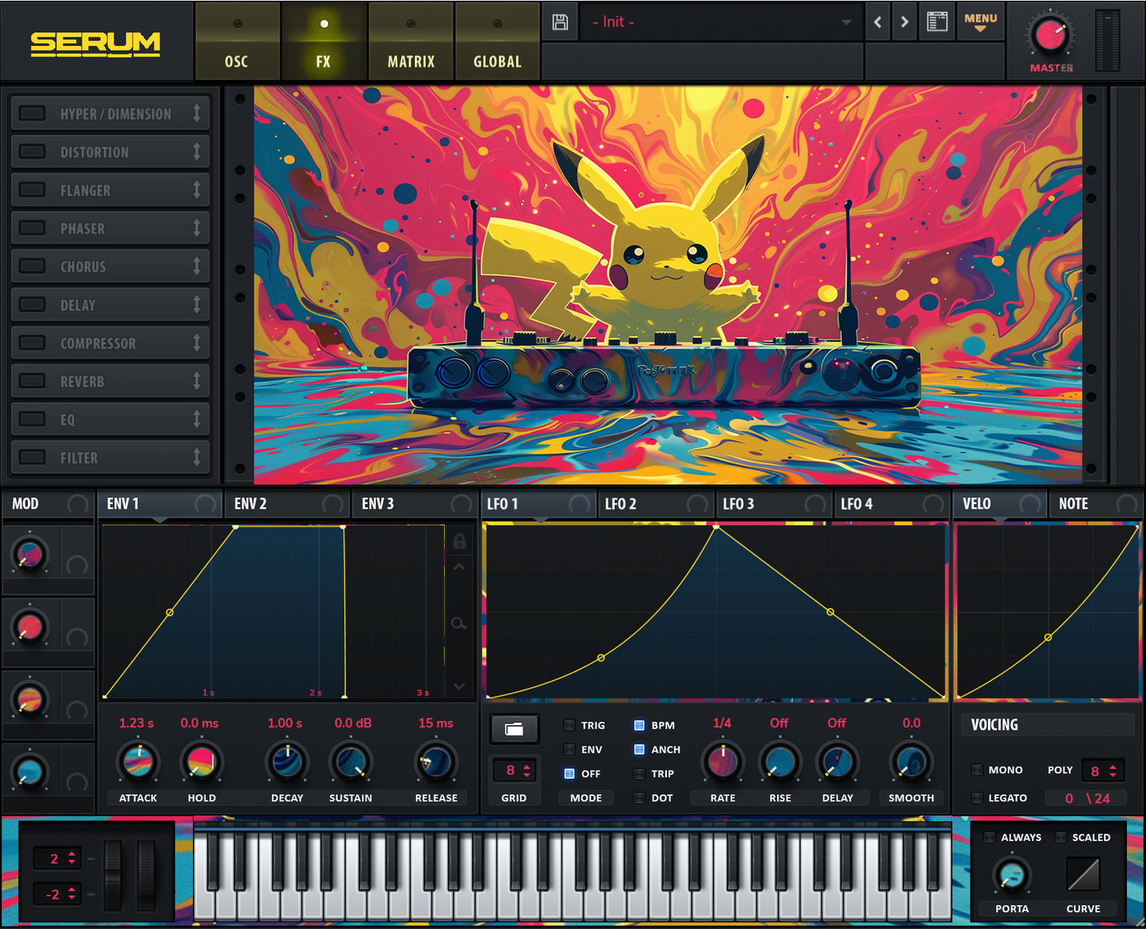Enable the Phaser effect
This screenshot has width=1146, height=929.
click(32, 227)
